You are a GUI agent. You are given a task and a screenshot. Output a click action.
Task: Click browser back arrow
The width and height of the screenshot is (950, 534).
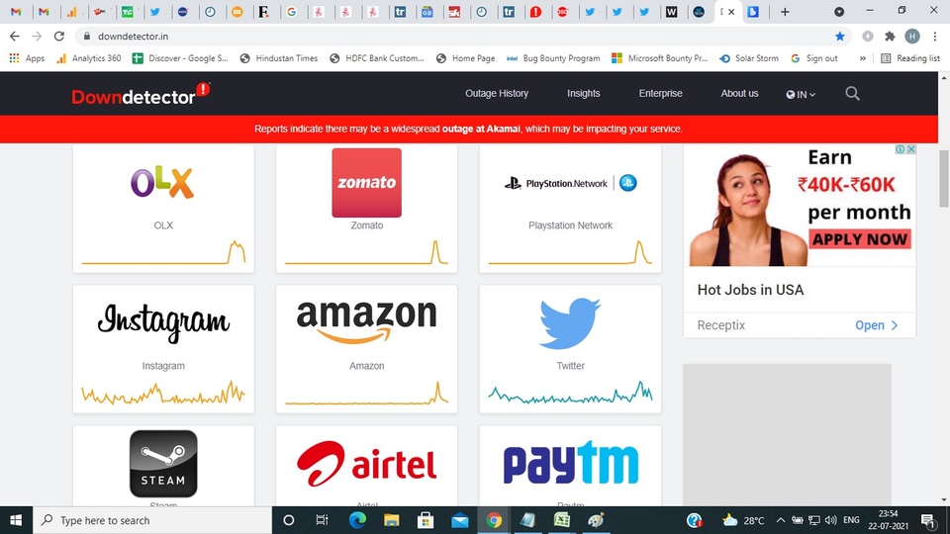click(15, 37)
